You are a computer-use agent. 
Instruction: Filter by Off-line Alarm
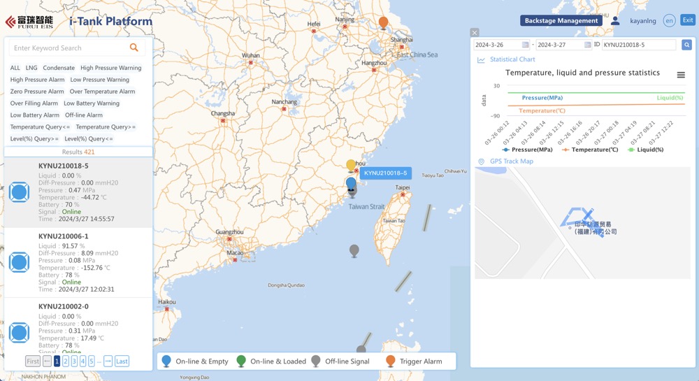[x=84, y=115]
